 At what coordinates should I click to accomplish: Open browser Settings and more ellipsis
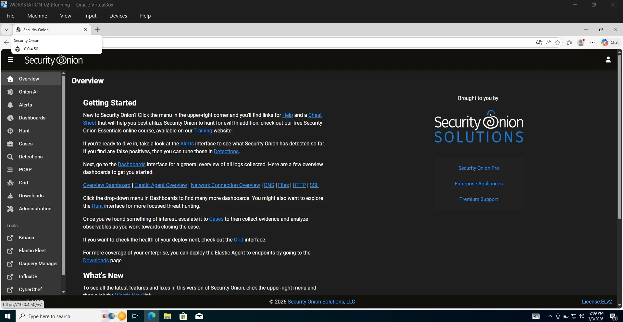pyautogui.click(x=592, y=43)
